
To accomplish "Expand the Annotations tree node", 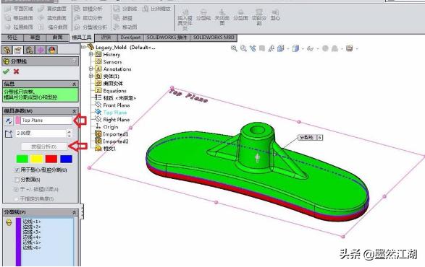I will point(91,69).
